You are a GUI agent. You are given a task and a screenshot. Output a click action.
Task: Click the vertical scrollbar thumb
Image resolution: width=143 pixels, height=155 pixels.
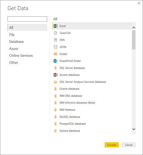[134, 40]
